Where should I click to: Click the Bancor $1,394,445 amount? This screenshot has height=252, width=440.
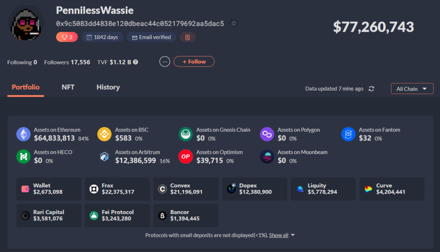tap(185, 219)
